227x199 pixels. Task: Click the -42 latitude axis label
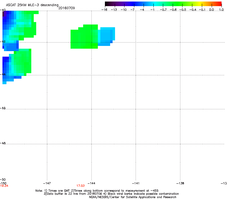pos(3,41)
